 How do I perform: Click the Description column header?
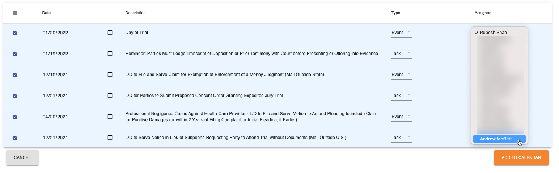(x=135, y=13)
